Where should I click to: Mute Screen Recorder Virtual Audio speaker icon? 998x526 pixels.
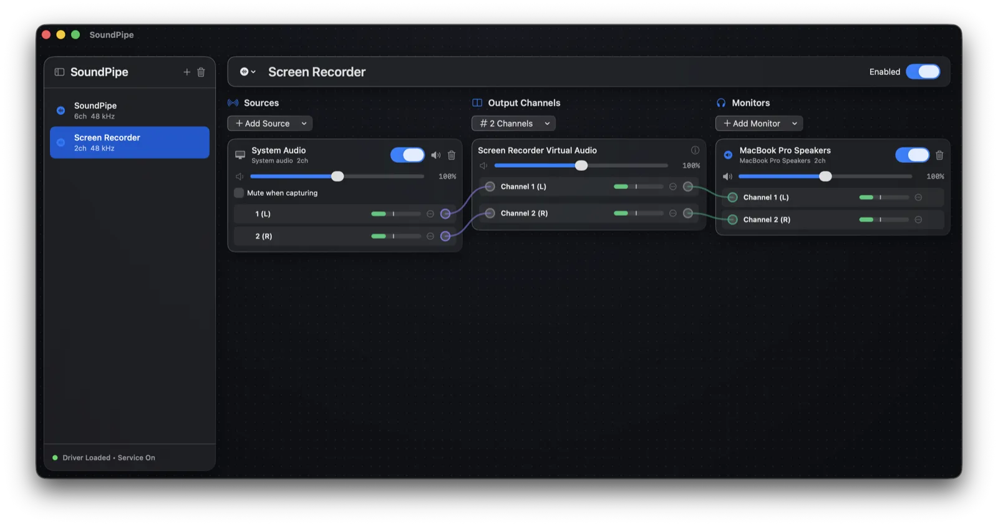click(483, 166)
